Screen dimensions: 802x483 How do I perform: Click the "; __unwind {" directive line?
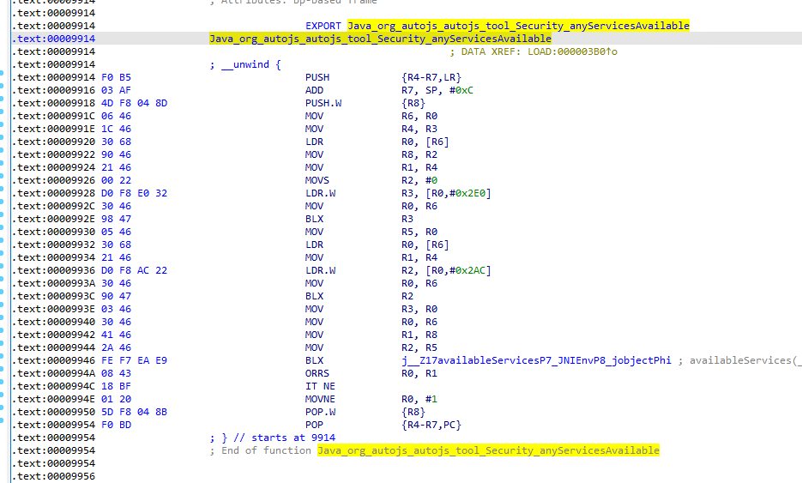click(244, 64)
